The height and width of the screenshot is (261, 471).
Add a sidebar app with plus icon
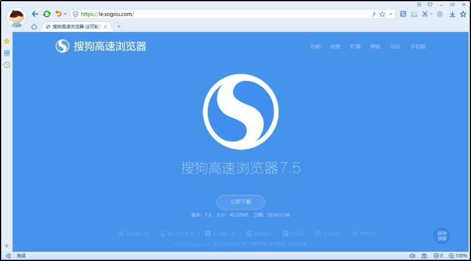(x=6, y=246)
